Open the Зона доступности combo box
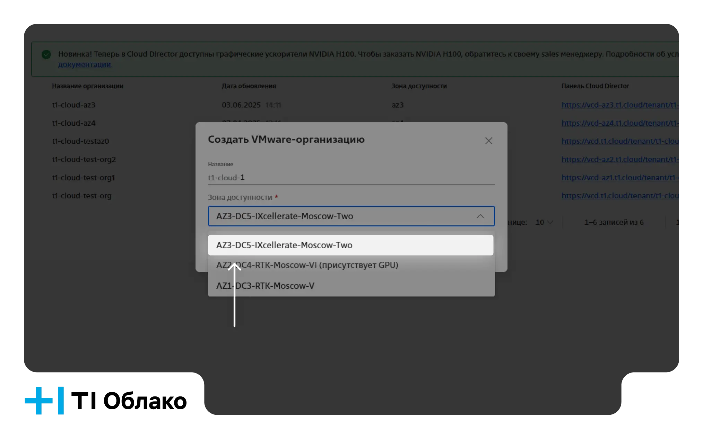 pos(351,216)
